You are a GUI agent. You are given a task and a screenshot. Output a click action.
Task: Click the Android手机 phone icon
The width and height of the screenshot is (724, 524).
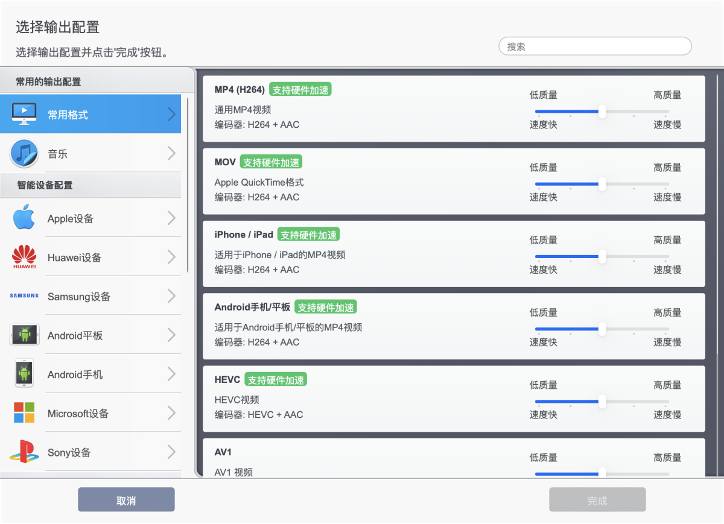pyautogui.click(x=24, y=374)
